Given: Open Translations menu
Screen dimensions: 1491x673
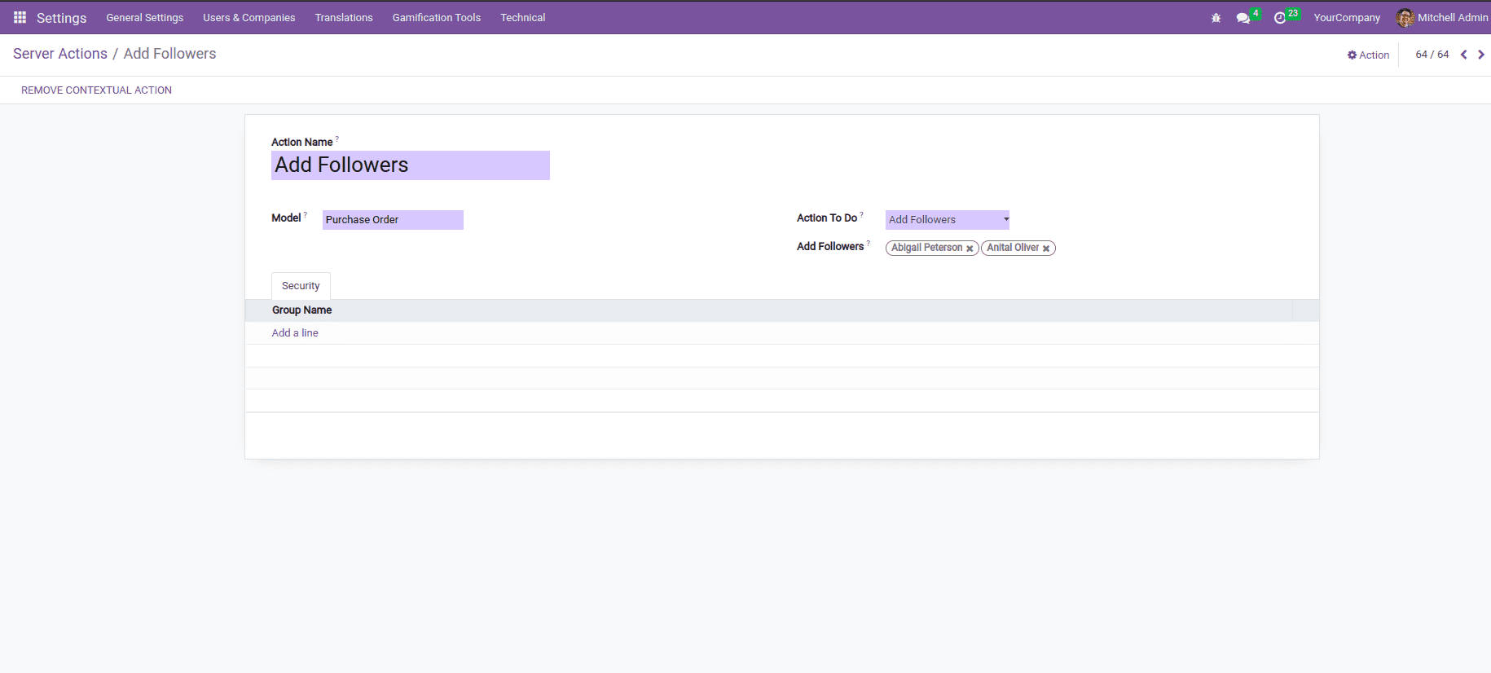Looking at the screenshot, I should pyautogui.click(x=344, y=17).
